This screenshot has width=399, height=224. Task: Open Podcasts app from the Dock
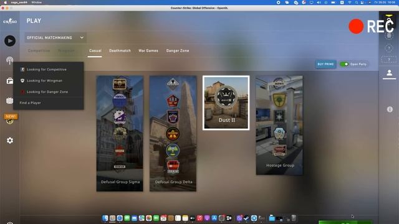pos(207,218)
